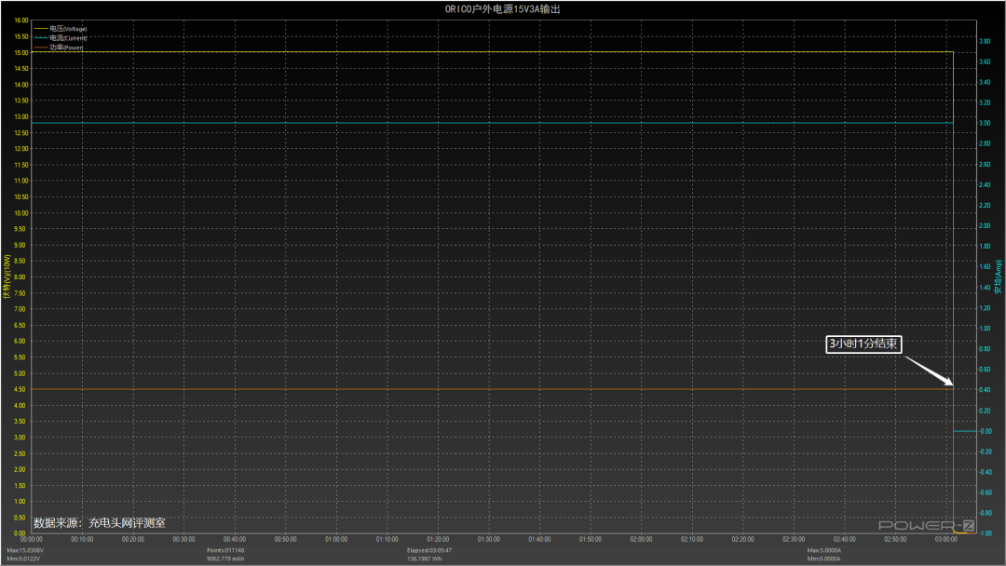This screenshot has height=566, width=1006.
Task: Click the 16.00 voltage axis label
Action: (21, 20)
